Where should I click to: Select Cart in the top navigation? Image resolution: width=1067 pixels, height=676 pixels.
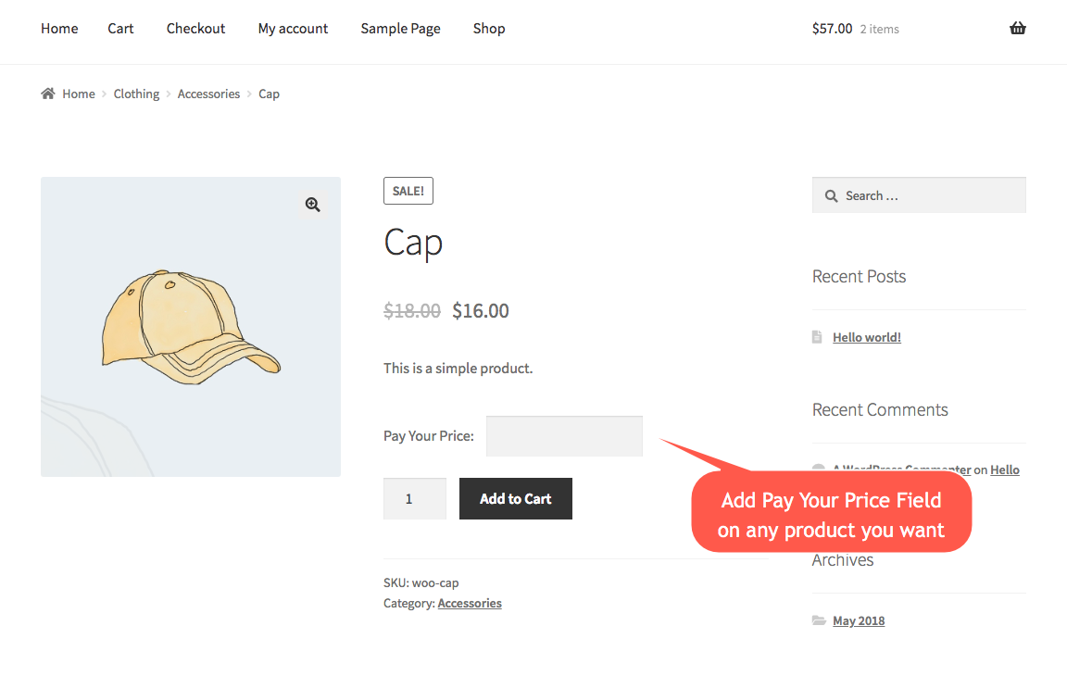coord(120,29)
